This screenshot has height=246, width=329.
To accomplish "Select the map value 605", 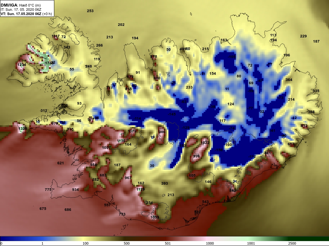I will click(x=192, y=176).
